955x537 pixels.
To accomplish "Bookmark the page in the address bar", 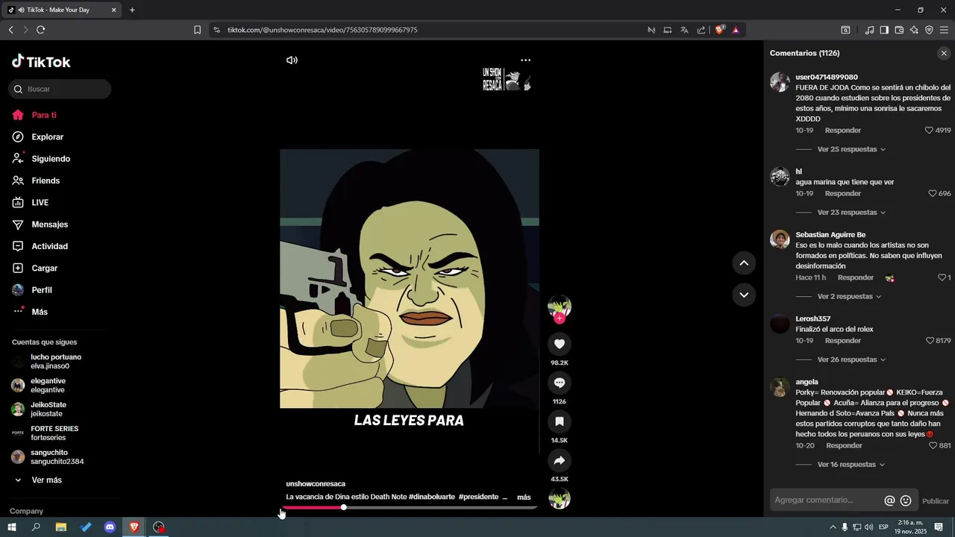I will click(198, 30).
